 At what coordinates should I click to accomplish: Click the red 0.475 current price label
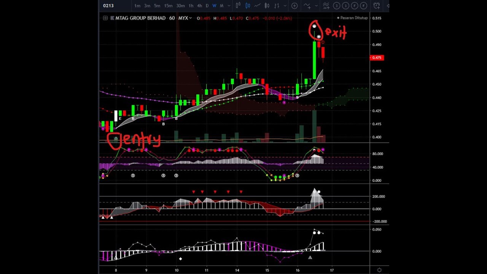coord(377,58)
